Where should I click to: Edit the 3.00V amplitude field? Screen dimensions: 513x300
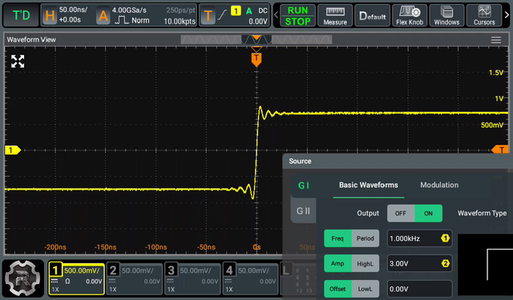tap(419, 263)
